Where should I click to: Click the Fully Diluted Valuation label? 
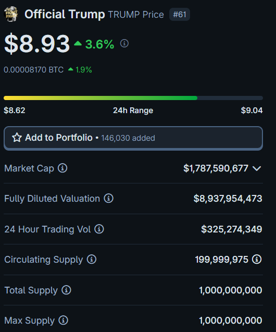[x=52, y=199]
